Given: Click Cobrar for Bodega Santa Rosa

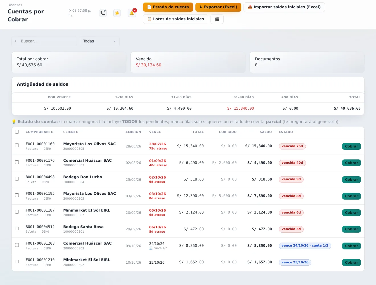Looking at the screenshot, I should [x=351, y=229].
